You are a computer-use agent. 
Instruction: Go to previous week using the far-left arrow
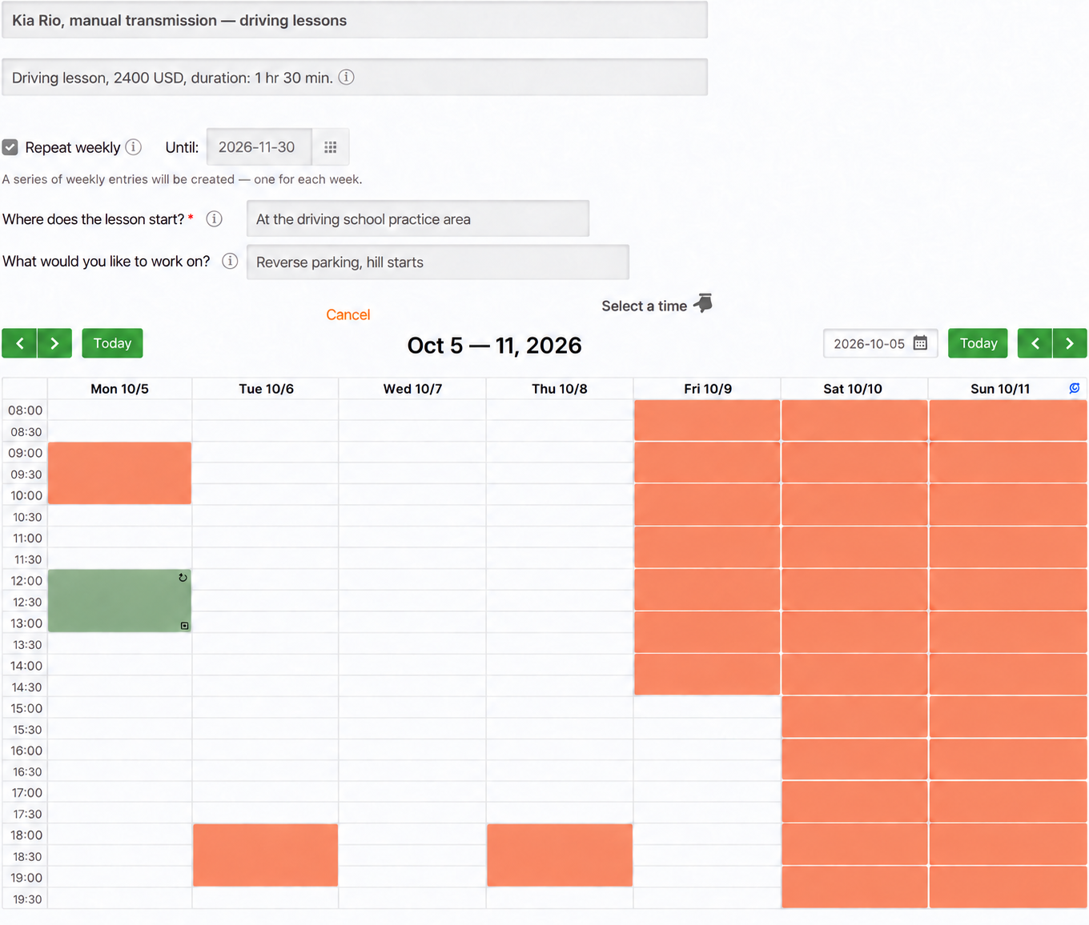[x=19, y=343]
